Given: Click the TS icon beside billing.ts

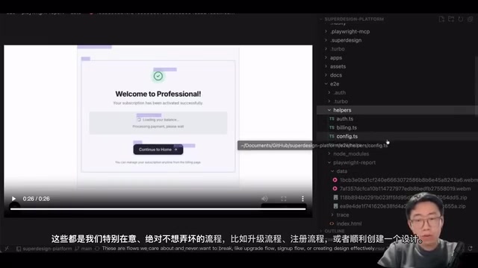Looking at the screenshot, I should 332,127.
